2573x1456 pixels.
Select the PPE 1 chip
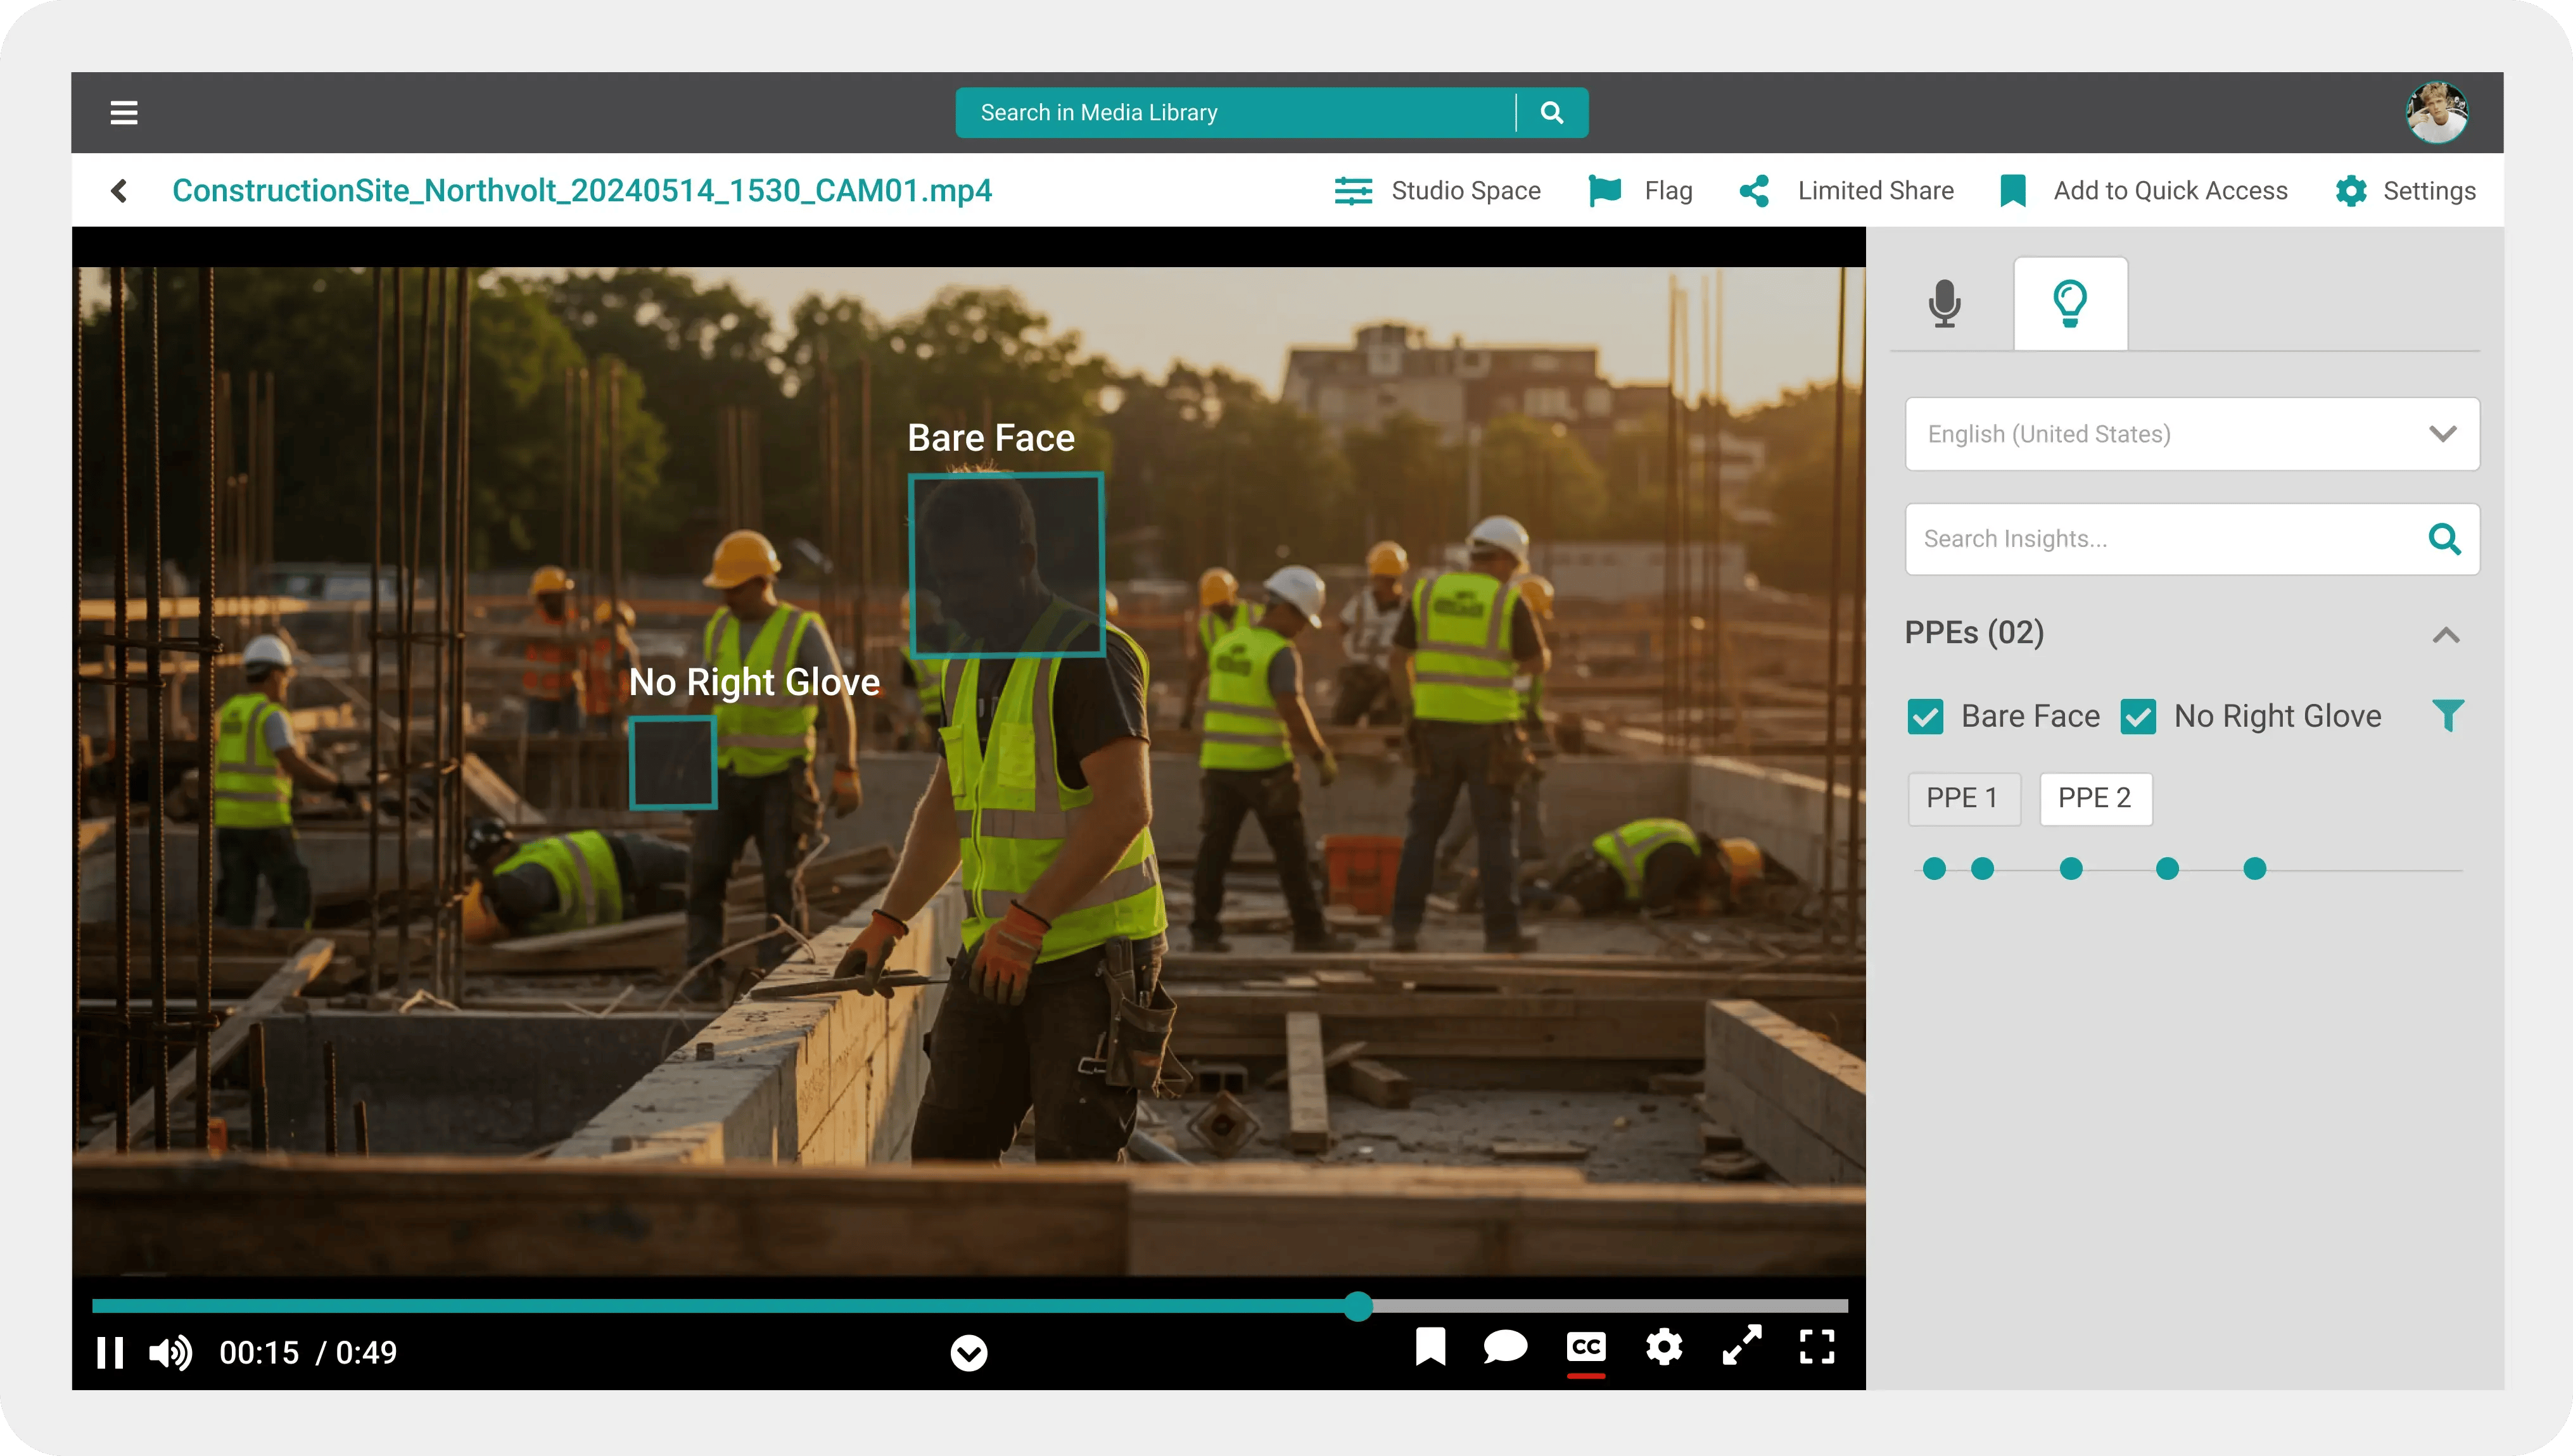point(1964,798)
